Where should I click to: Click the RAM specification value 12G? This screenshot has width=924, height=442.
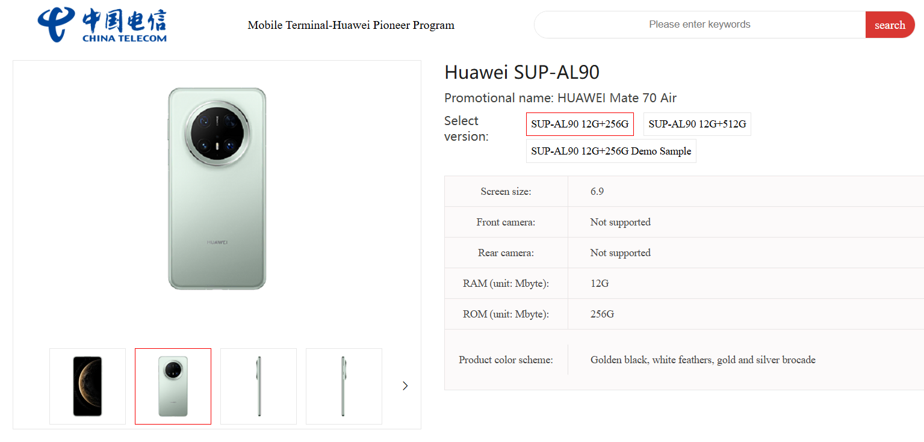599,283
